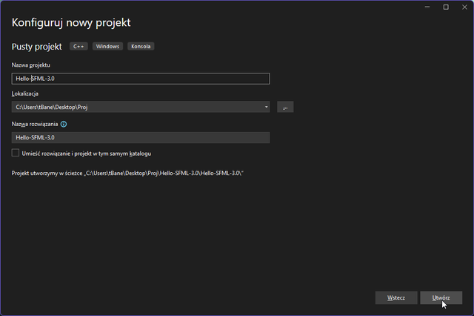Click the 'Pusty projekt' template title
474x316 pixels.
click(36, 47)
